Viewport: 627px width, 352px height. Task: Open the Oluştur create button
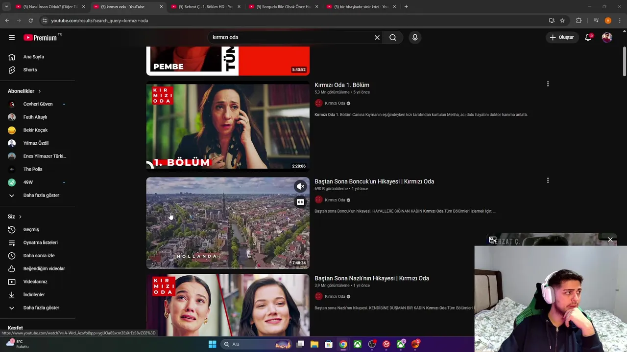561,37
